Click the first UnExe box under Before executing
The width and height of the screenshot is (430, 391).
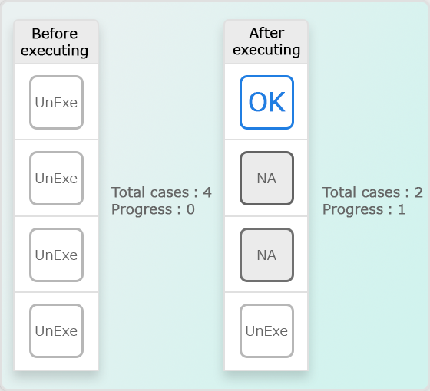click(x=57, y=103)
